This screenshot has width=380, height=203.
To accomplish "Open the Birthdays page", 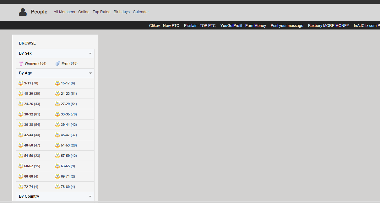I will click(x=122, y=12).
